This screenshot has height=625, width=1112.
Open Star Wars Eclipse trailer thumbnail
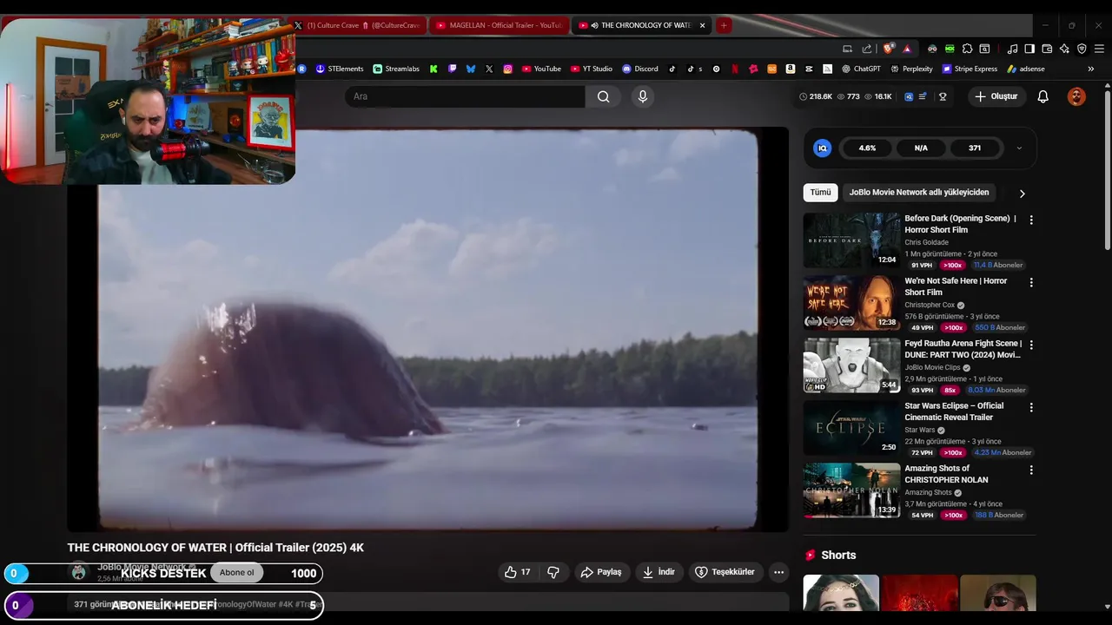[x=851, y=428]
